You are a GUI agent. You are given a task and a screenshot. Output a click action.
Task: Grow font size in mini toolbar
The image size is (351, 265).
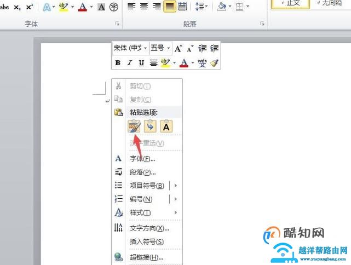tap(179, 49)
